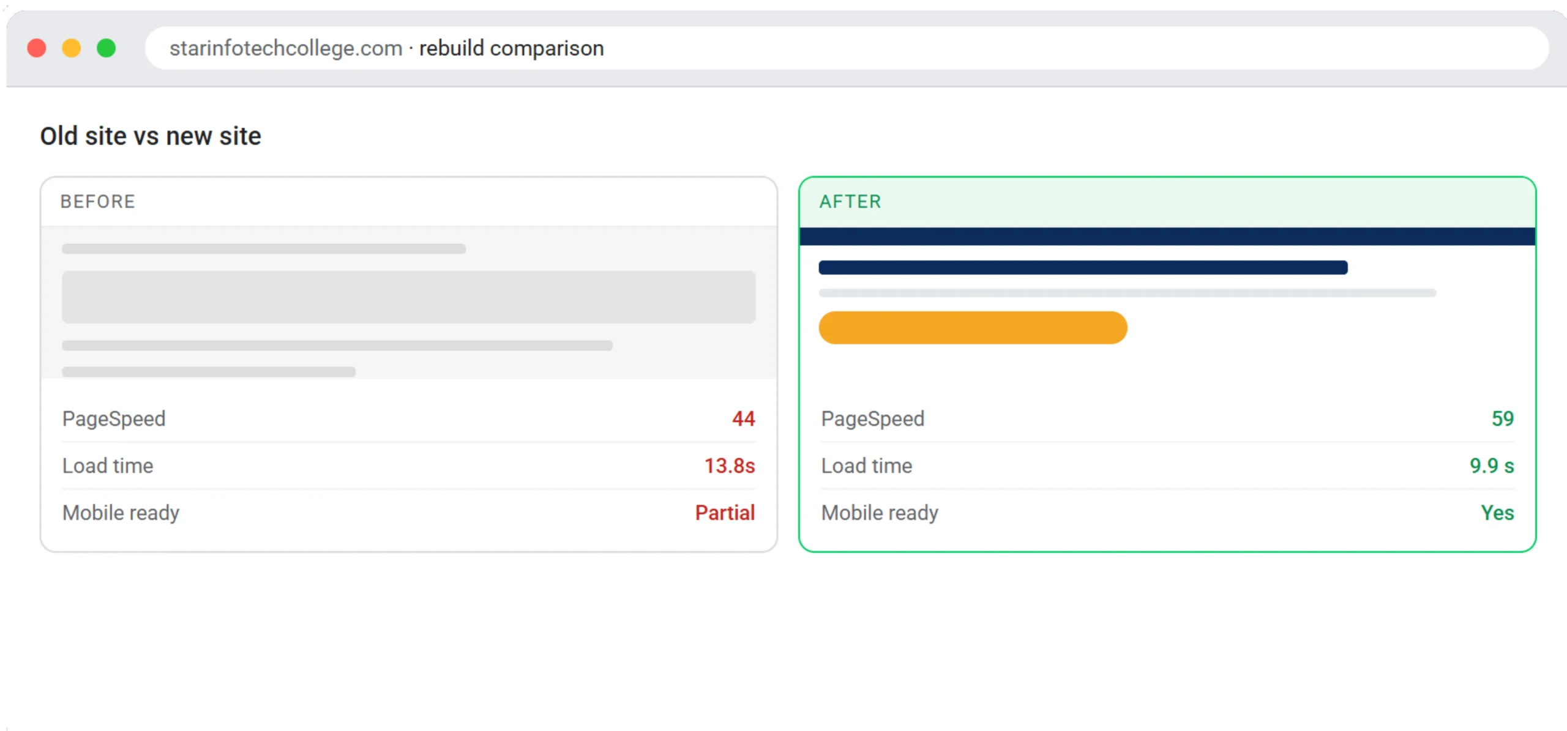Click the navy title bar inside After preview
Image resolution: width=1567 pixels, height=731 pixels.
[x=1083, y=267]
